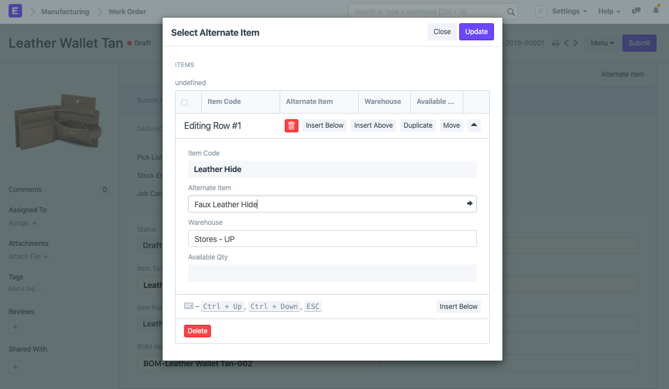Viewport: 669px width, 389px height.
Task: Navigate to Manufacturing breadcrumb
Action: pos(65,11)
